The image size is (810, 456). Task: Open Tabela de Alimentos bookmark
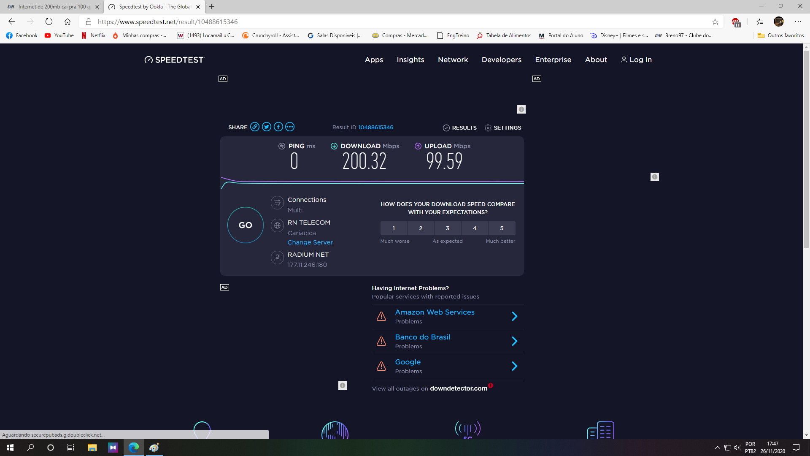tap(504, 35)
